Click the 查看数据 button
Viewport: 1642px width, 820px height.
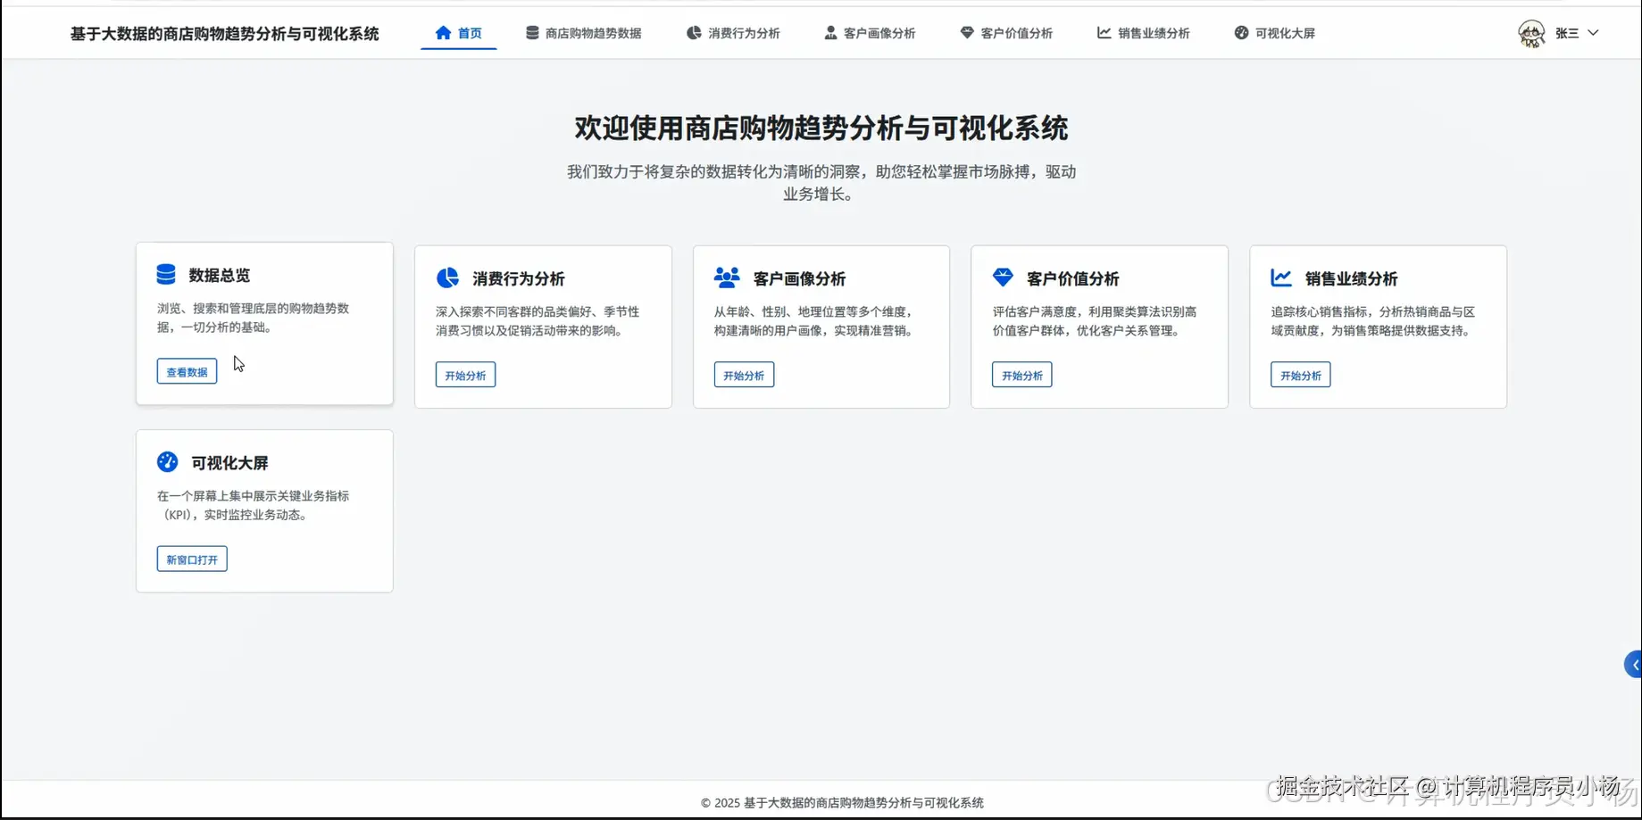tap(187, 371)
